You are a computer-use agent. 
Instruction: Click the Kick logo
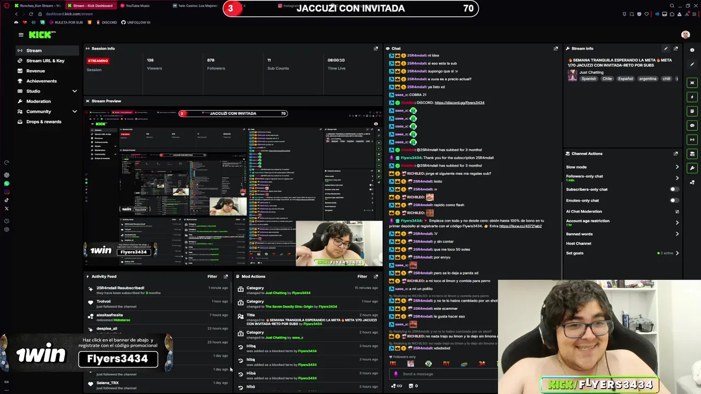coord(42,34)
